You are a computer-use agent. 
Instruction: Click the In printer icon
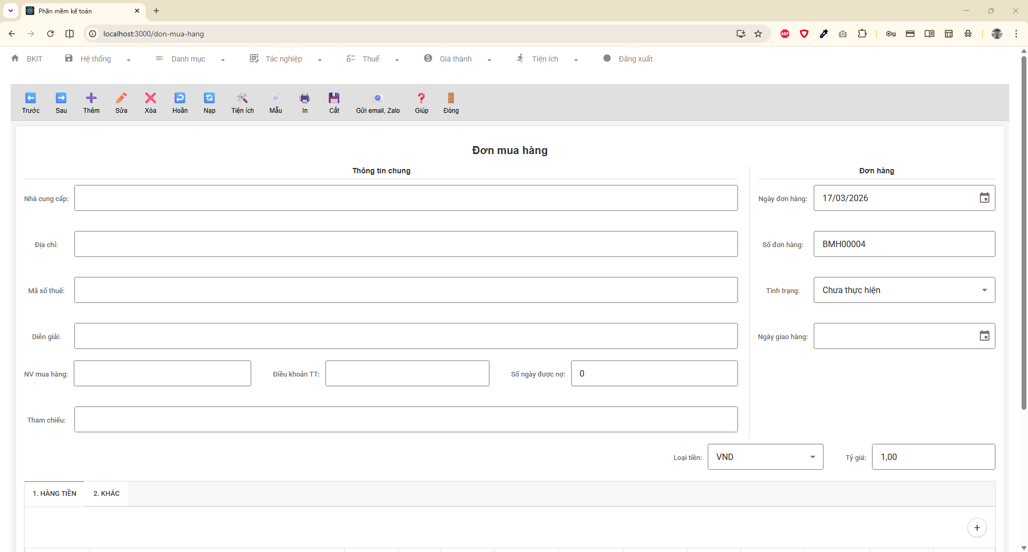pyautogui.click(x=305, y=98)
